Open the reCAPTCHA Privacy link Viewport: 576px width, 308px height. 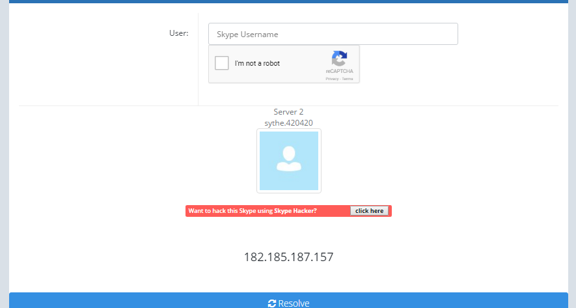coord(332,79)
